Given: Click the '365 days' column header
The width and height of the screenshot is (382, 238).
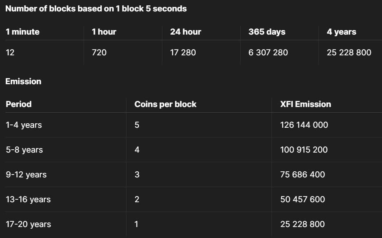Looking at the screenshot, I should (x=267, y=32).
